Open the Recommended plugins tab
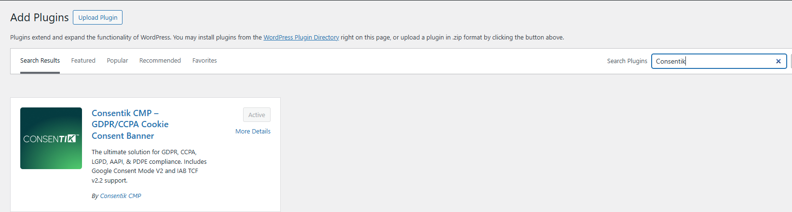792x212 pixels. pyautogui.click(x=160, y=61)
